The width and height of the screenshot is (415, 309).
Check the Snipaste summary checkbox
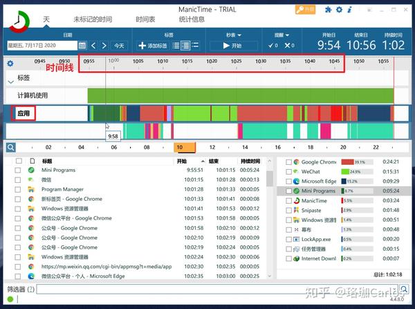[x=288, y=211]
